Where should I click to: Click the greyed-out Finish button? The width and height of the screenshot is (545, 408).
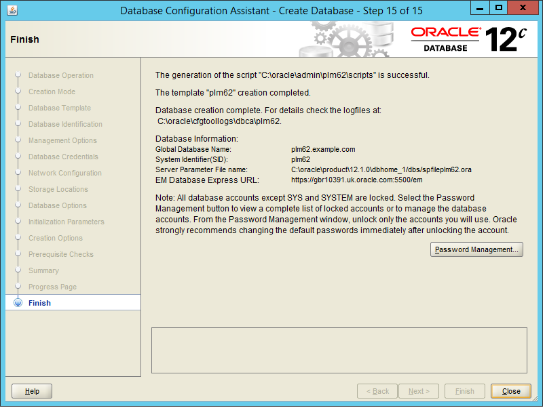point(465,391)
